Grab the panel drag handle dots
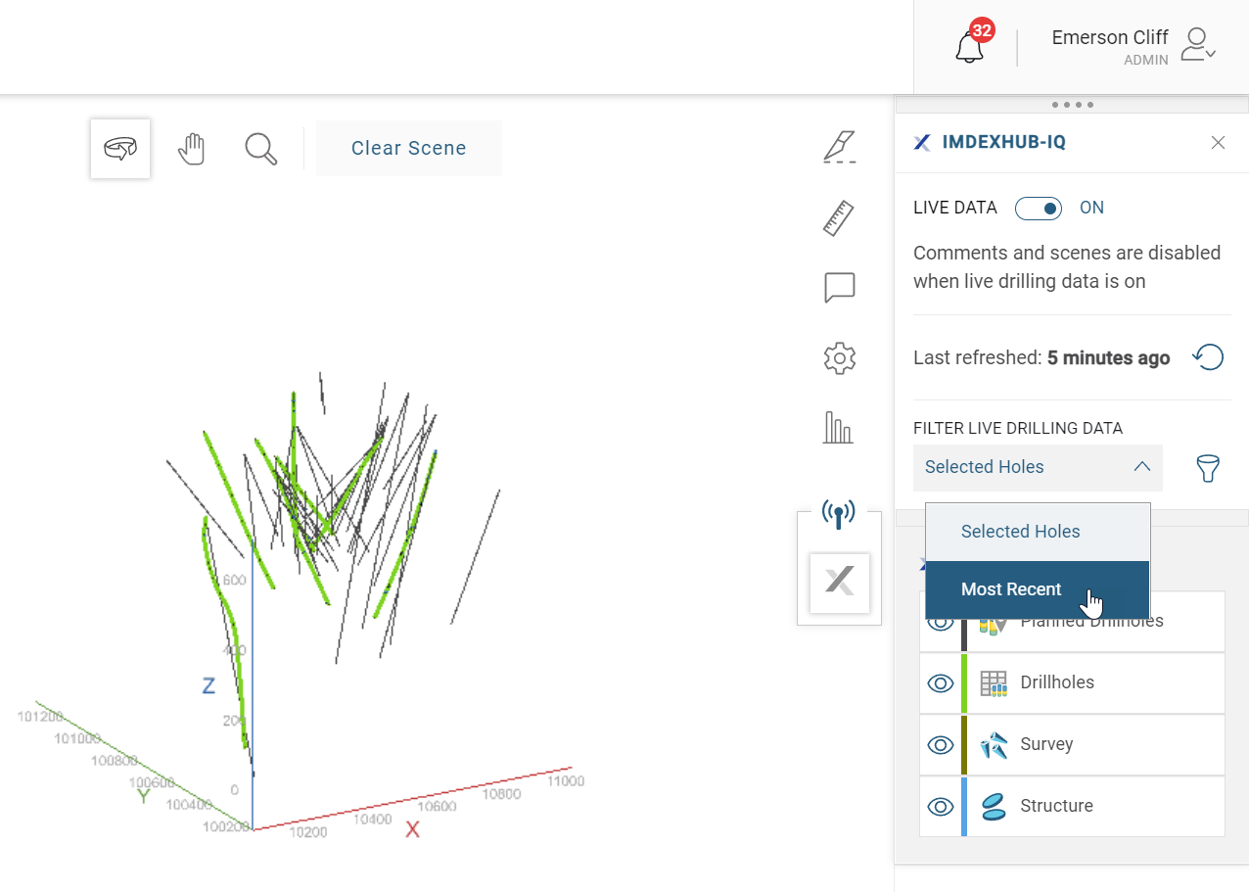The width and height of the screenshot is (1249, 892). click(x=1073, y=105)
